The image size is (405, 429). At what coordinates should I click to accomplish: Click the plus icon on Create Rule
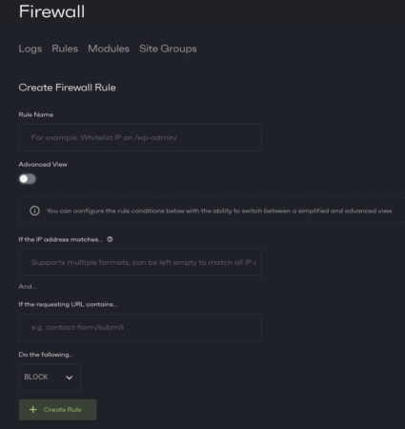pyautogui.click(x=33, y=410)
